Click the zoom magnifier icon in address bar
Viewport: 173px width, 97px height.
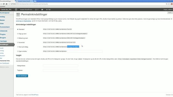click(x=167, y=4)
